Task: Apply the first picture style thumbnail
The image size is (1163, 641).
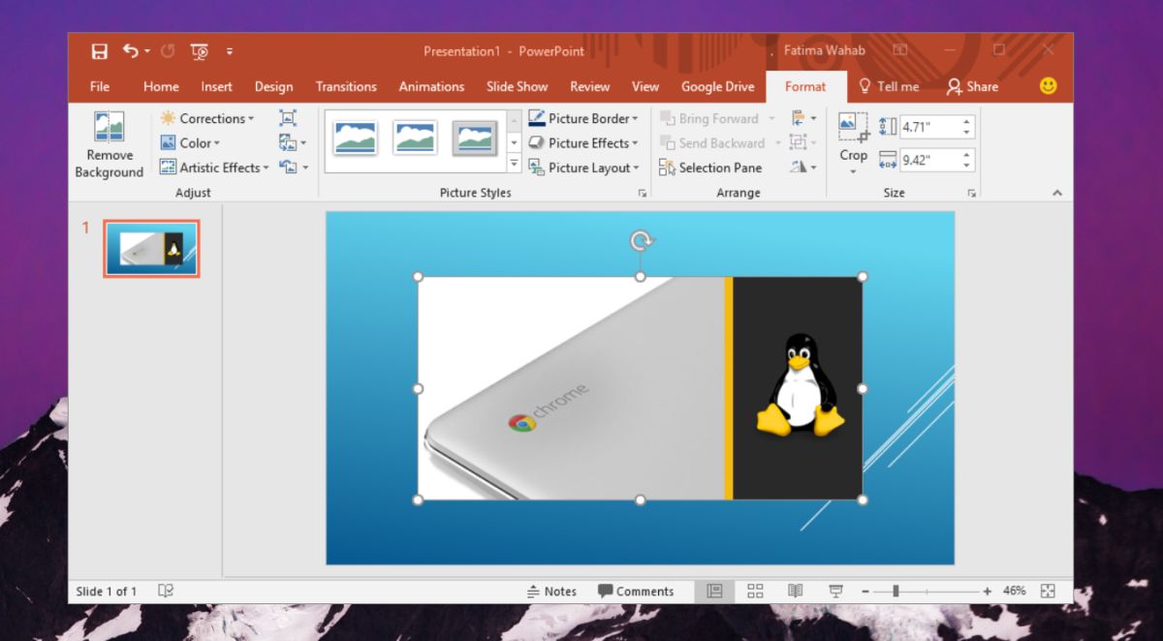Action: pos(355,138)
